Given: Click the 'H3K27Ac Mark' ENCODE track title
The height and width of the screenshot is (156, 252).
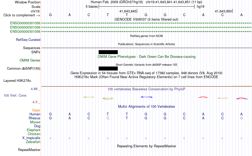Looking at the screenshot, I should (x=146, y=77).
